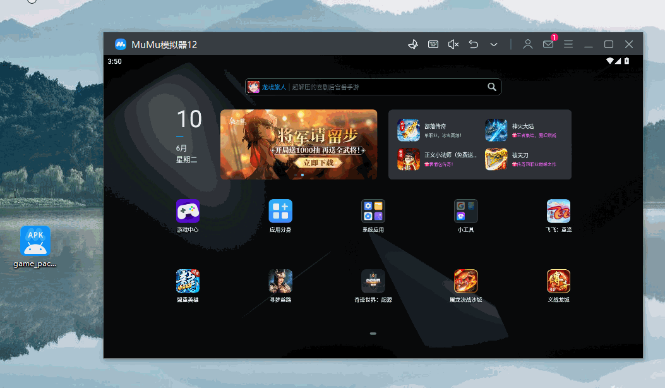
Task: Select the game_pac APK file on desktop
Action: coord(35,246)
